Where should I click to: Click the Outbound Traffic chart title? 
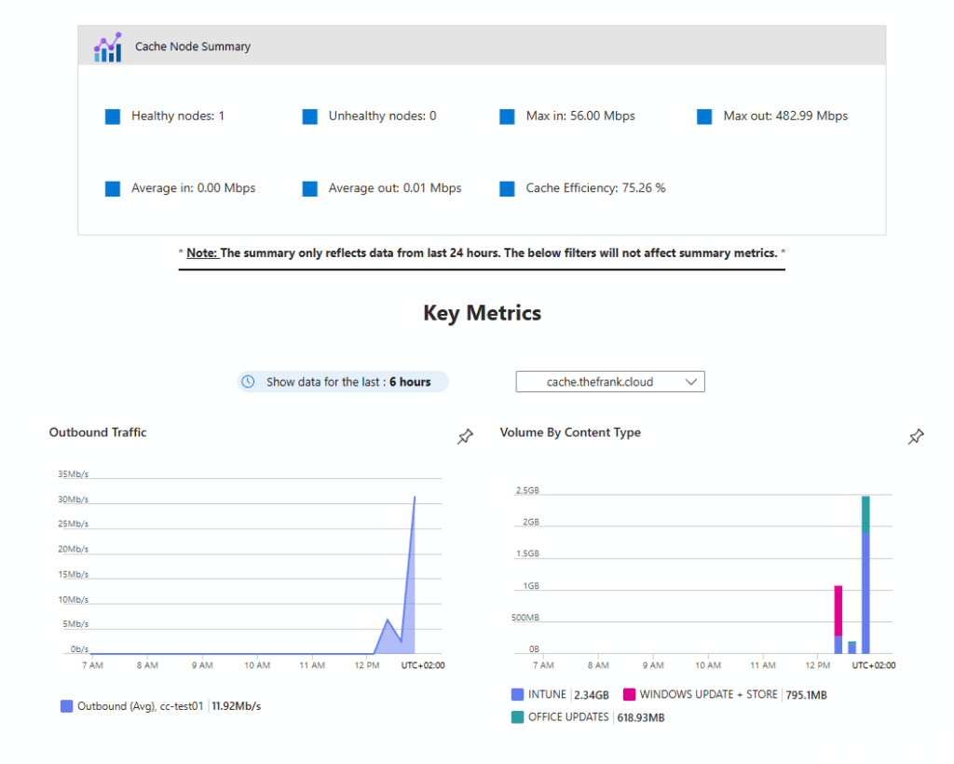point(98,432)
